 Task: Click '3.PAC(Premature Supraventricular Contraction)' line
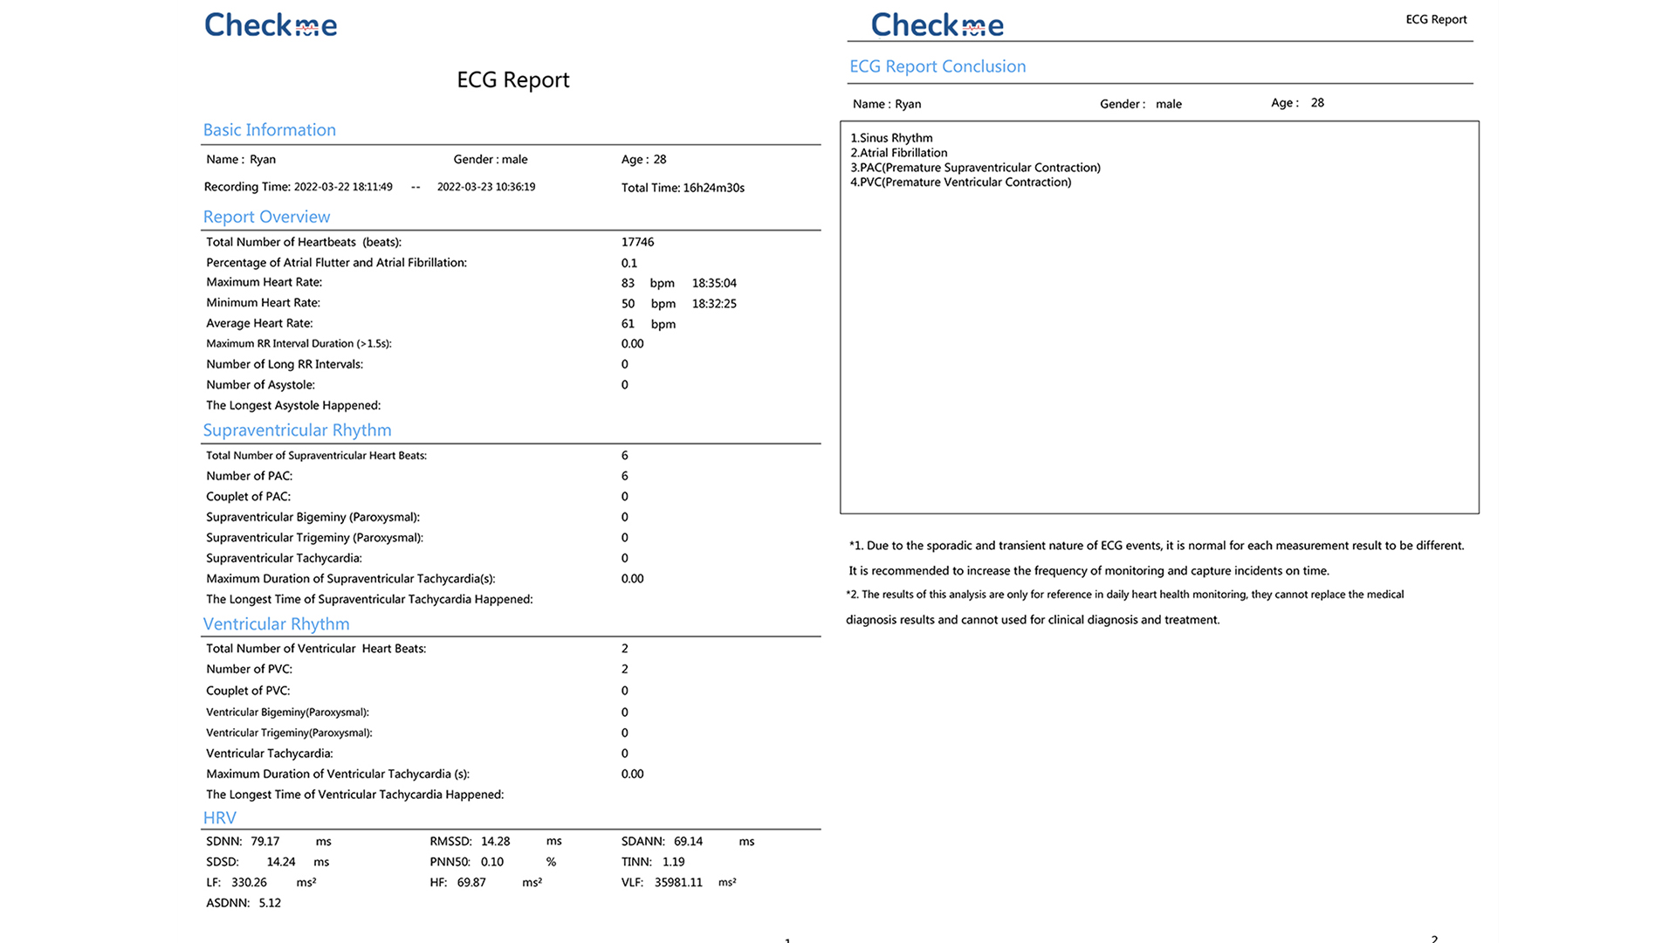click(976, 168)
